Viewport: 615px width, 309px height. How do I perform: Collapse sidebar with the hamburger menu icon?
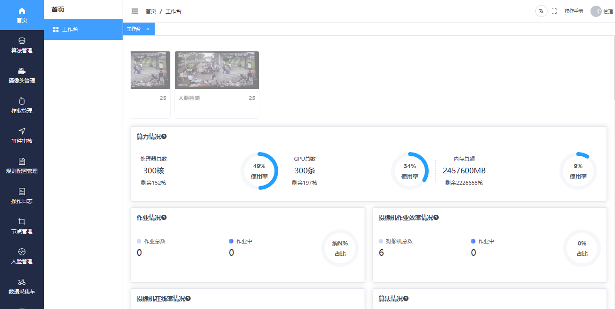(x=134, y=11)
